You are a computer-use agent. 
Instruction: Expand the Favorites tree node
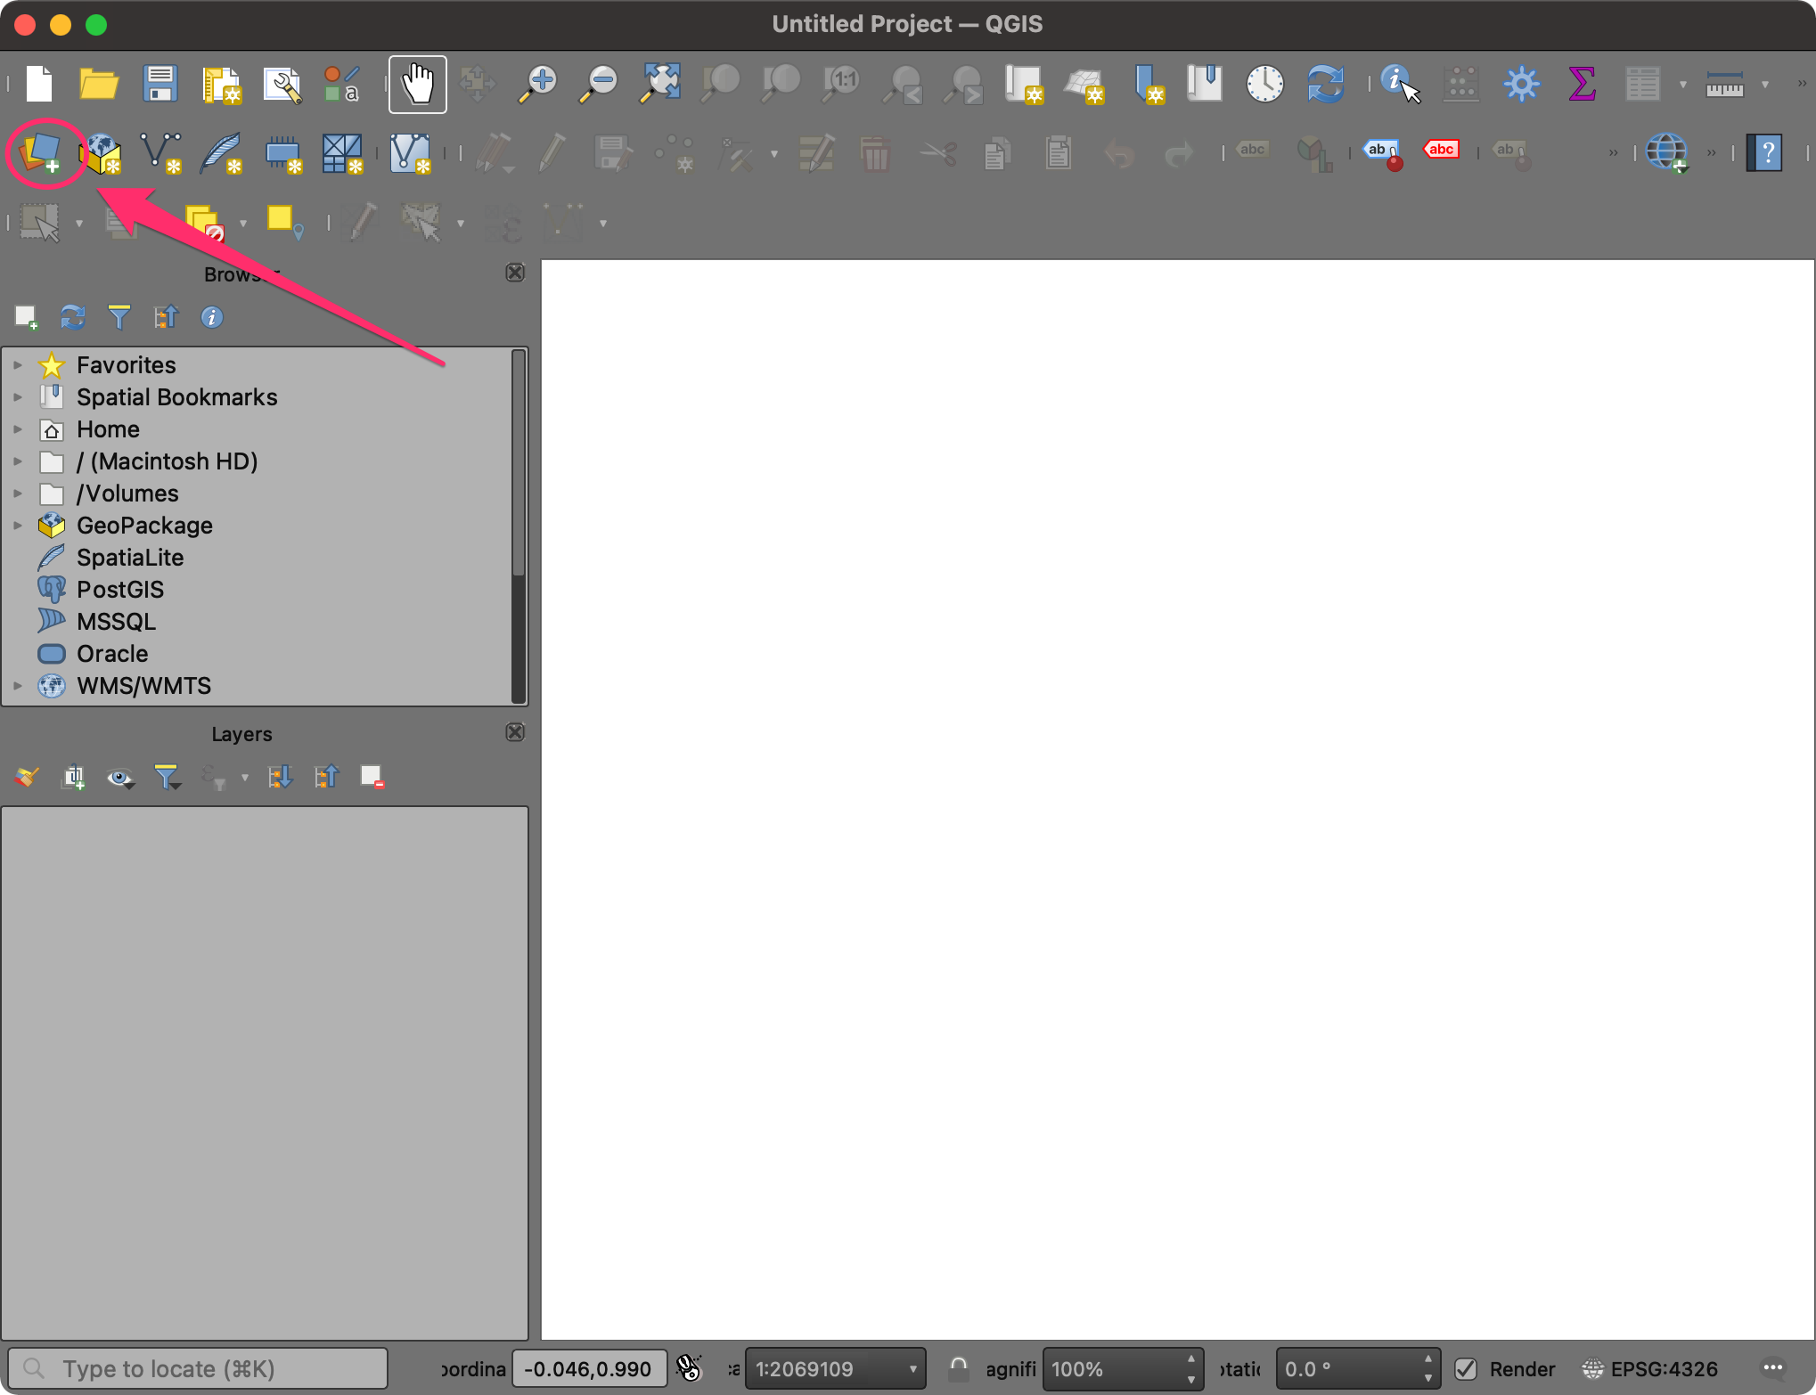[18, 365]
